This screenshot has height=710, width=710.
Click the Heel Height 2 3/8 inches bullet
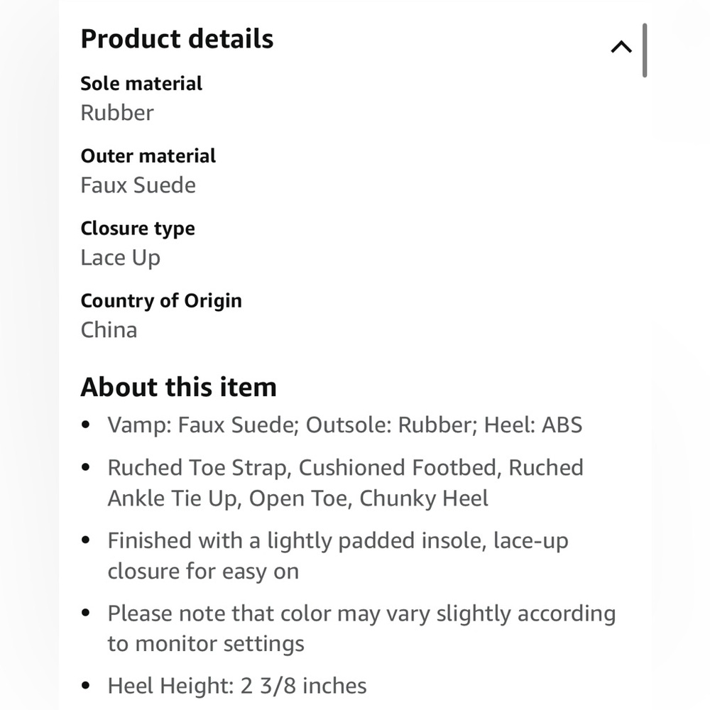tap(237, 686)
